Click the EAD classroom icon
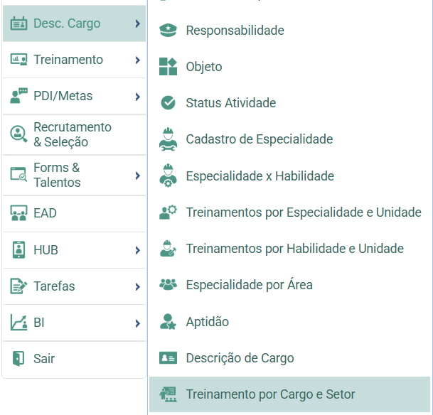The height and width of the screenshot is (415, 433). [x=18, y=213]
